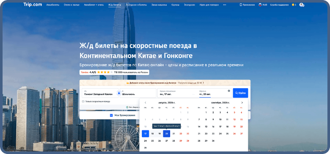The image size is (330, 154).
Task: Toggle Только скоростные поезда checkbox
Action: pyautogui.click(x=83, y=101)
